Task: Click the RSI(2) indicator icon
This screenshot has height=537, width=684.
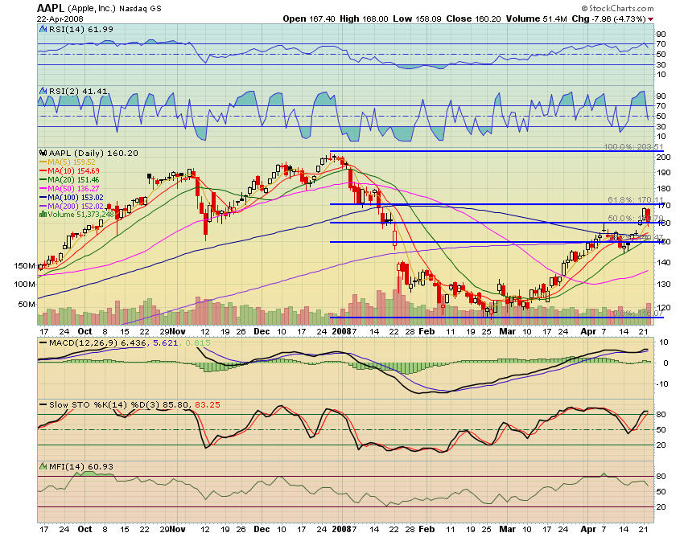Action: 43,91
